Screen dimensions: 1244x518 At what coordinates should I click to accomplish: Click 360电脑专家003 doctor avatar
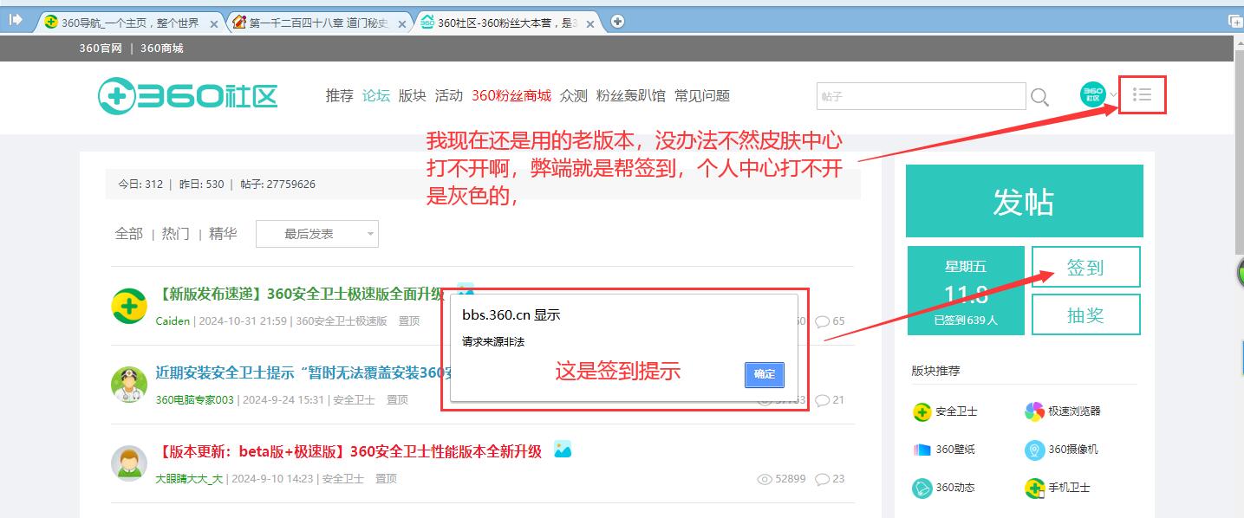129,384
